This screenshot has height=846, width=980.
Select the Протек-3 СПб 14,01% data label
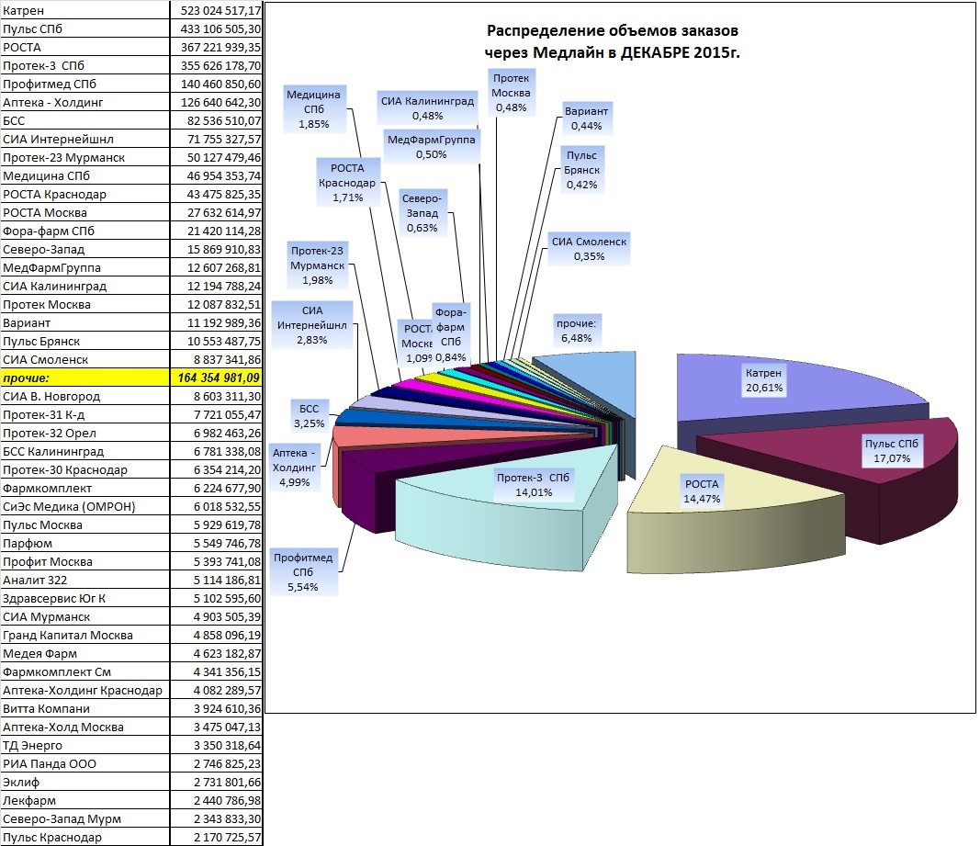533,485
